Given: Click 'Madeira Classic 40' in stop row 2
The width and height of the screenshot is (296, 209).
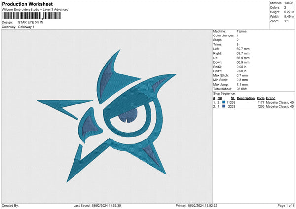Looking at the screenshot, I should point(280,107).
